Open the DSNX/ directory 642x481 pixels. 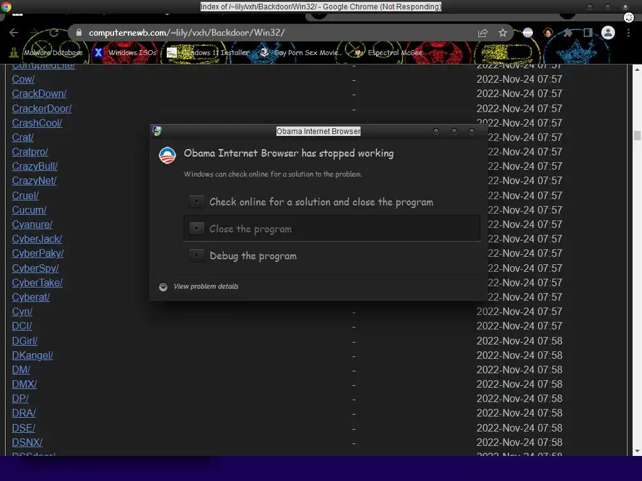tap(28, 442)
